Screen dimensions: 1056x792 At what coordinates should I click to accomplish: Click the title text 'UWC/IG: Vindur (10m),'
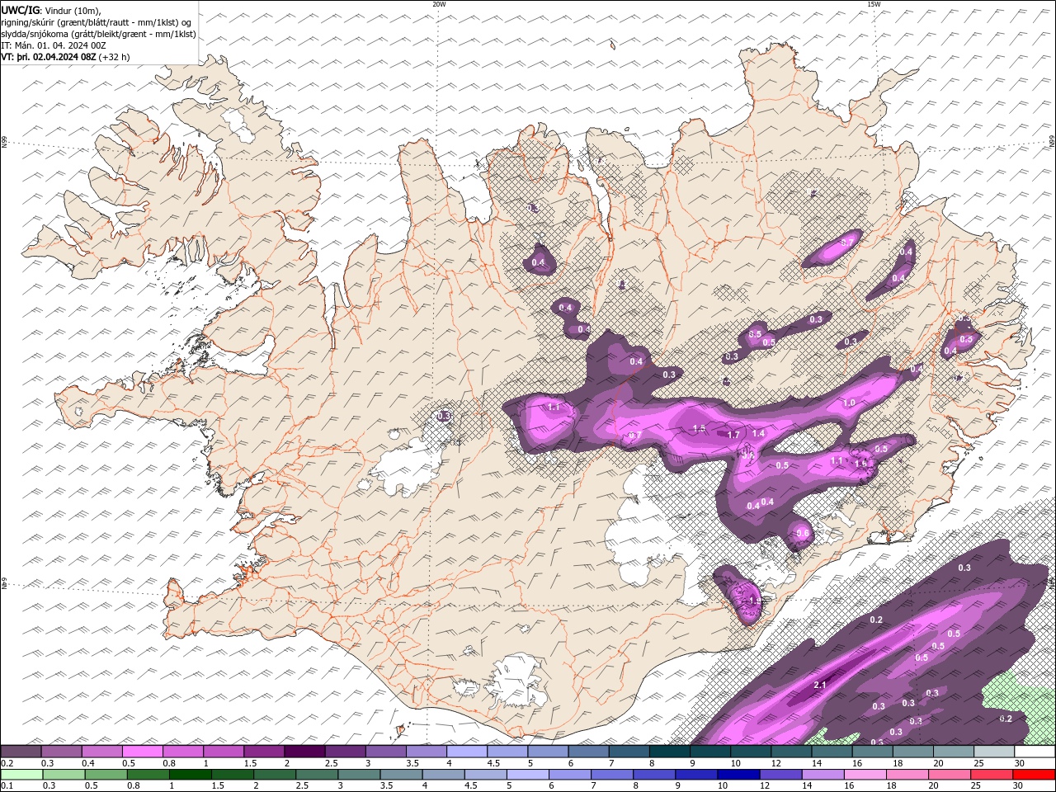click(x=52, y=10)
